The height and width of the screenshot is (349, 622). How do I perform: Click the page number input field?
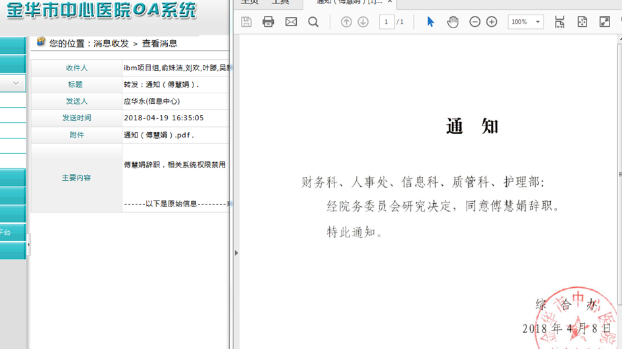coord(386,22)
